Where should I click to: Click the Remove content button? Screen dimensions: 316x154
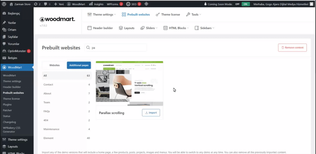point(292,48)
